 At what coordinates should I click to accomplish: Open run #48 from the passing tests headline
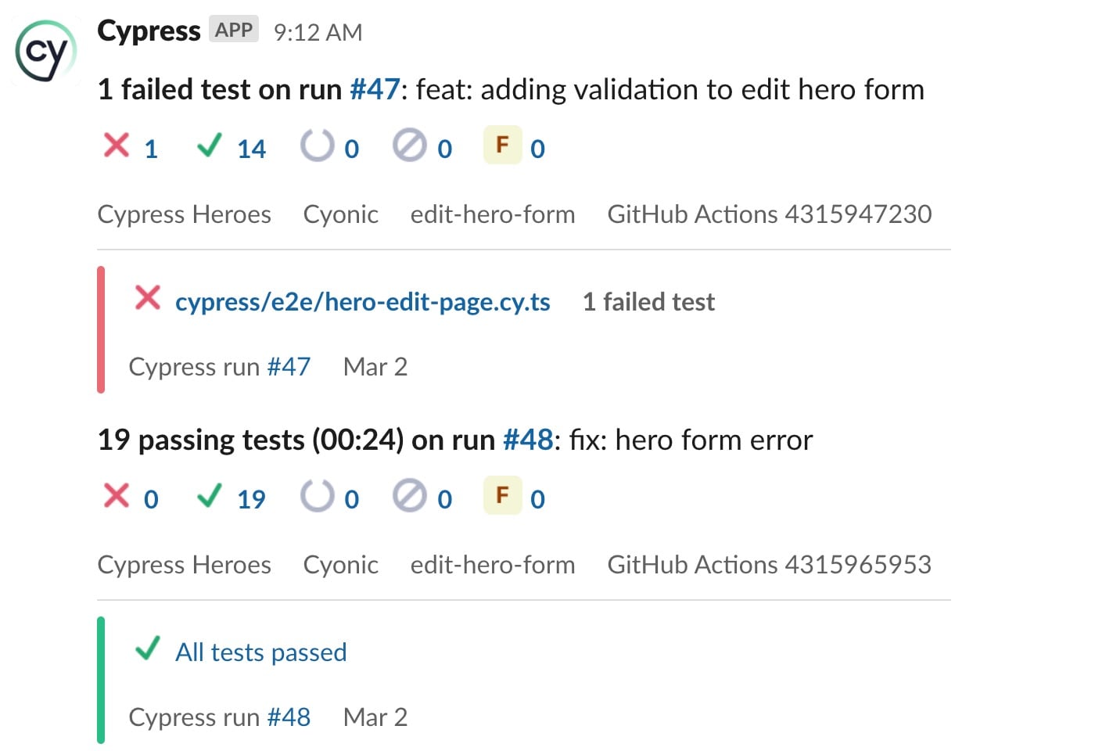tap(530, 440)
